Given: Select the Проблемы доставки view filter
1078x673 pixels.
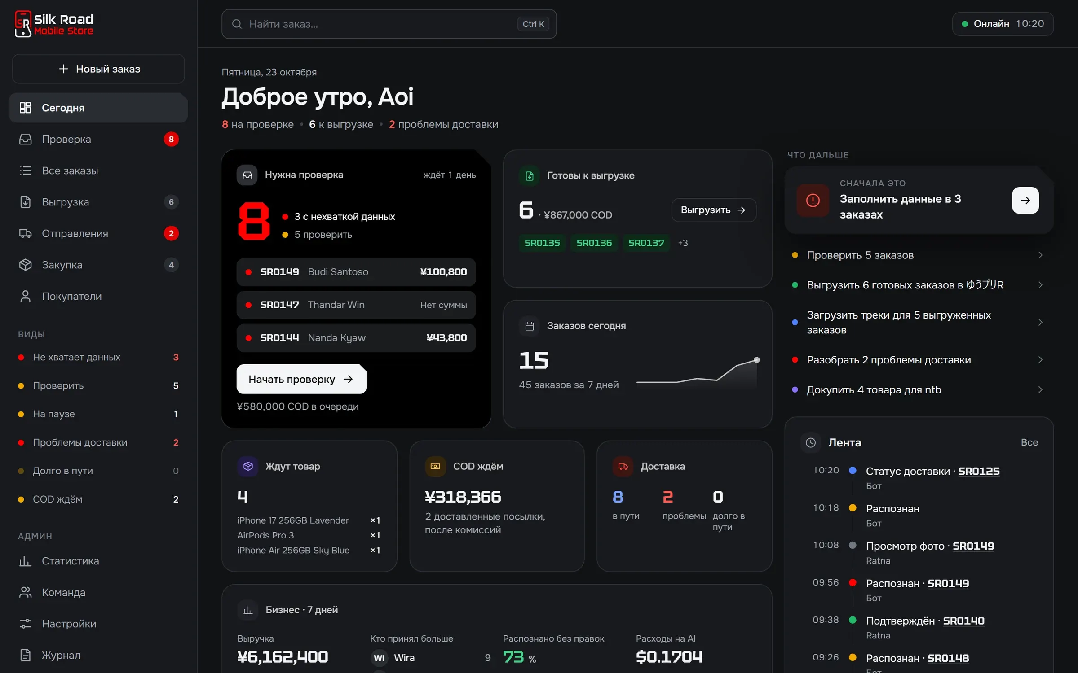Looking at the screenshot, I should (x=98, y=442).
